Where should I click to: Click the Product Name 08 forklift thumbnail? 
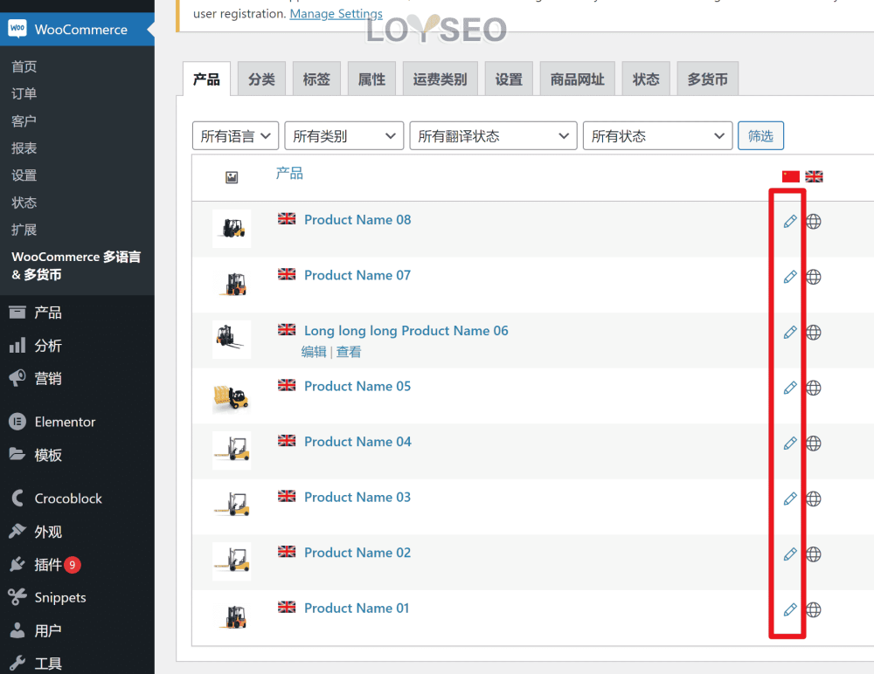(x=232, y=229)
